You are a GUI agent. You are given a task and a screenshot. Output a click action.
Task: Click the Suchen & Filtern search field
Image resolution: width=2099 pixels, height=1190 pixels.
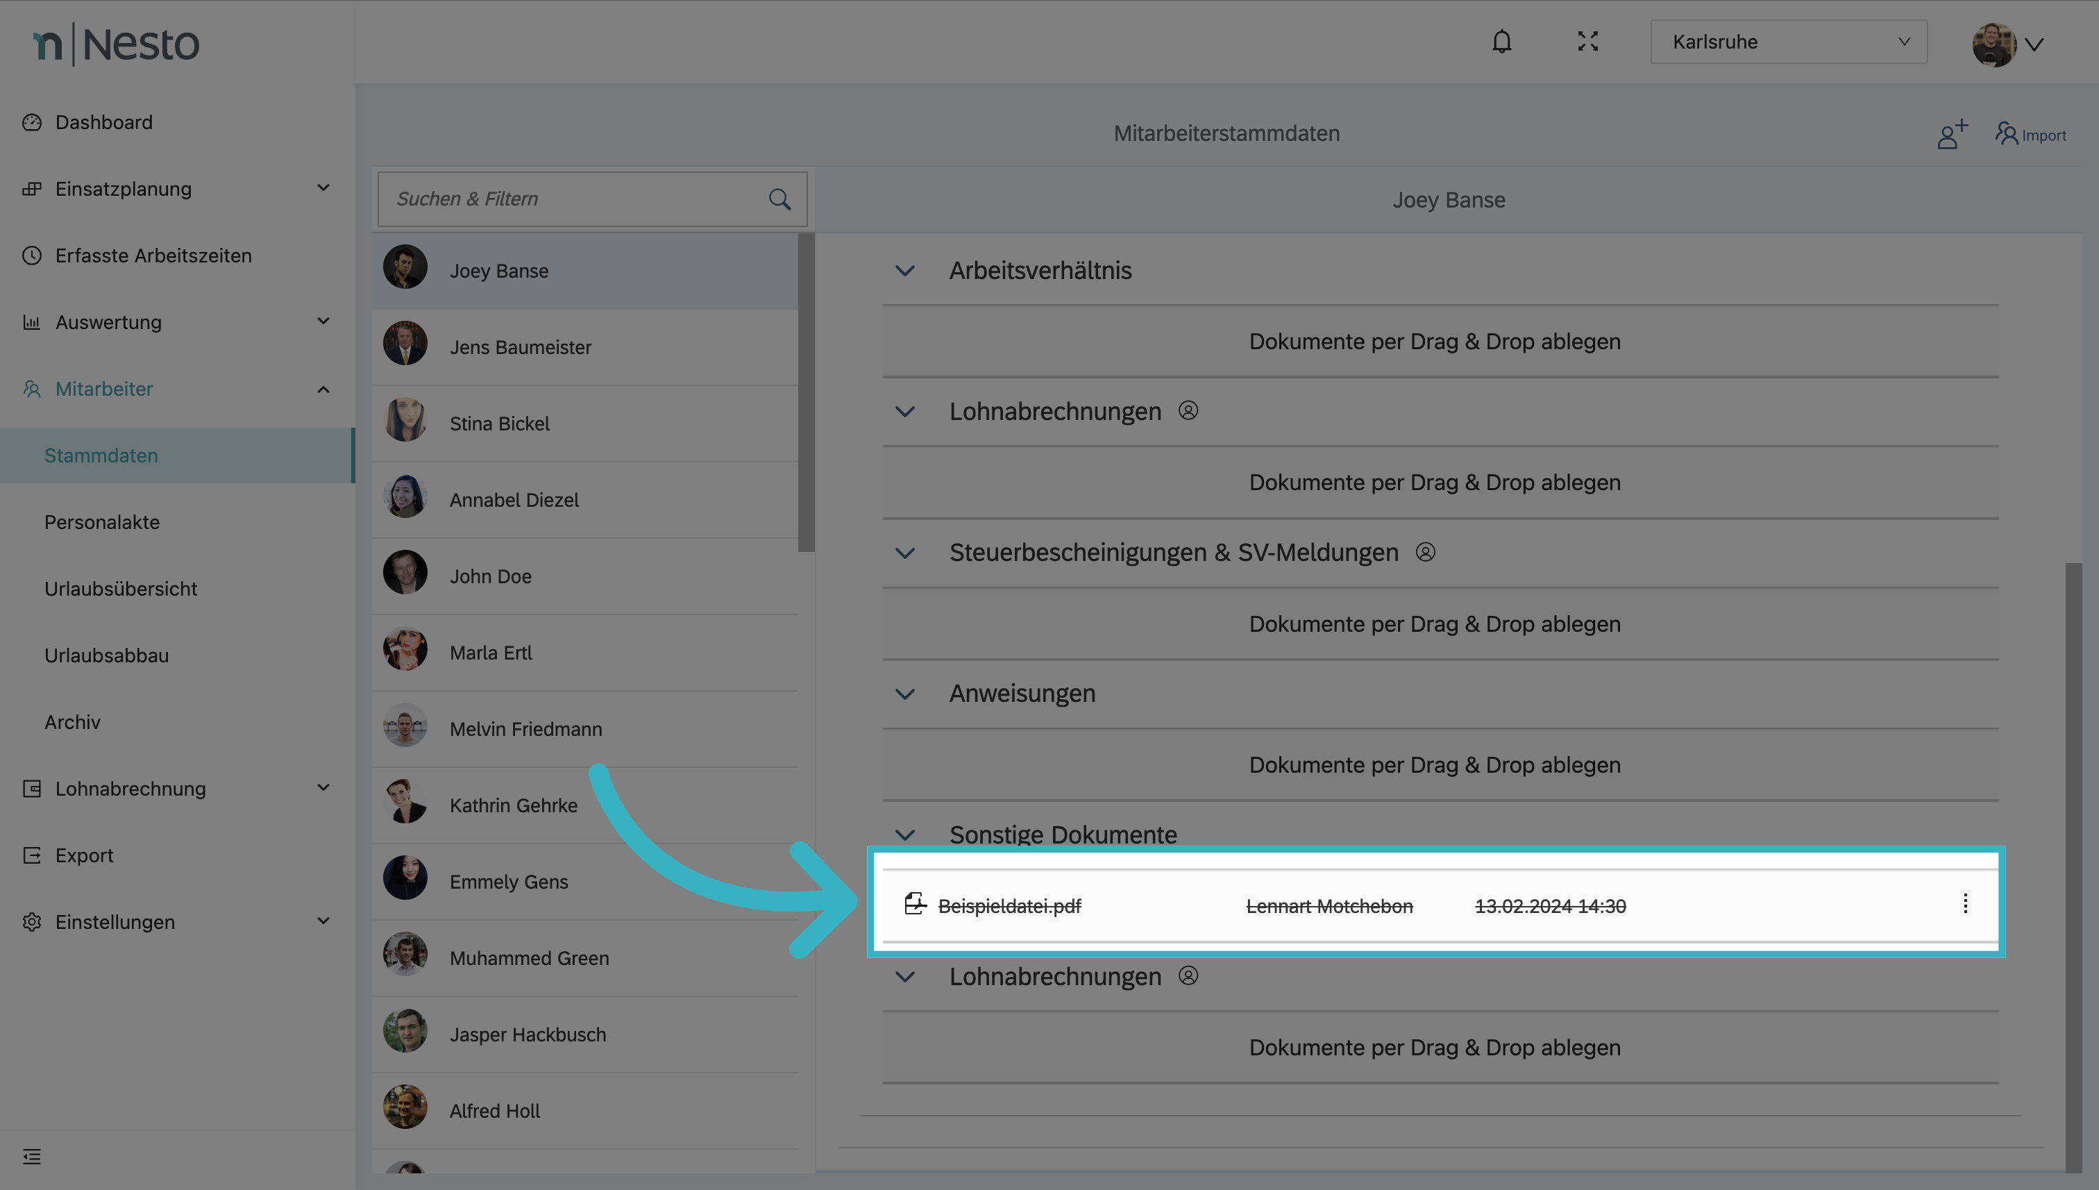(x=572, y=199)
